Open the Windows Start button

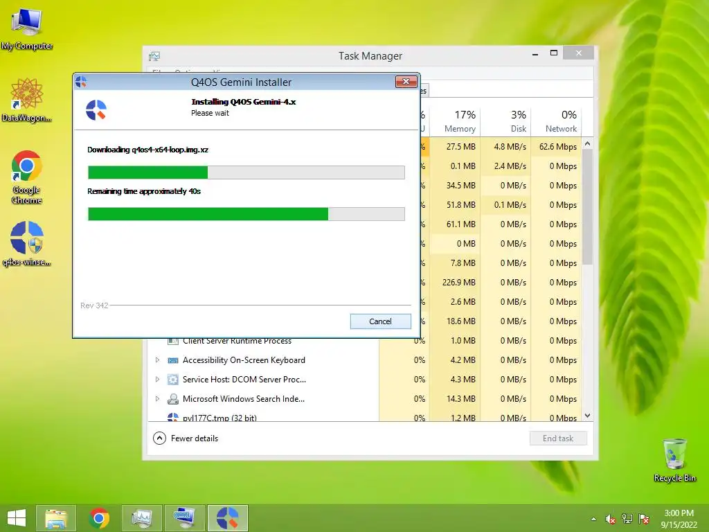pyautogui.click(x=17, y=518)
